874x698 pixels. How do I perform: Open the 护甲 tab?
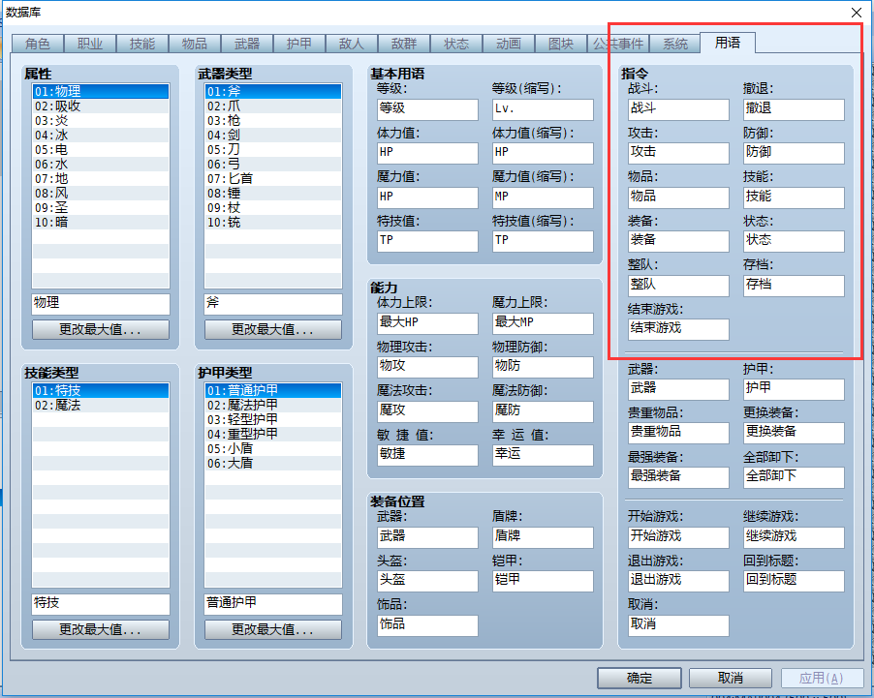click(x=299, y=44)
